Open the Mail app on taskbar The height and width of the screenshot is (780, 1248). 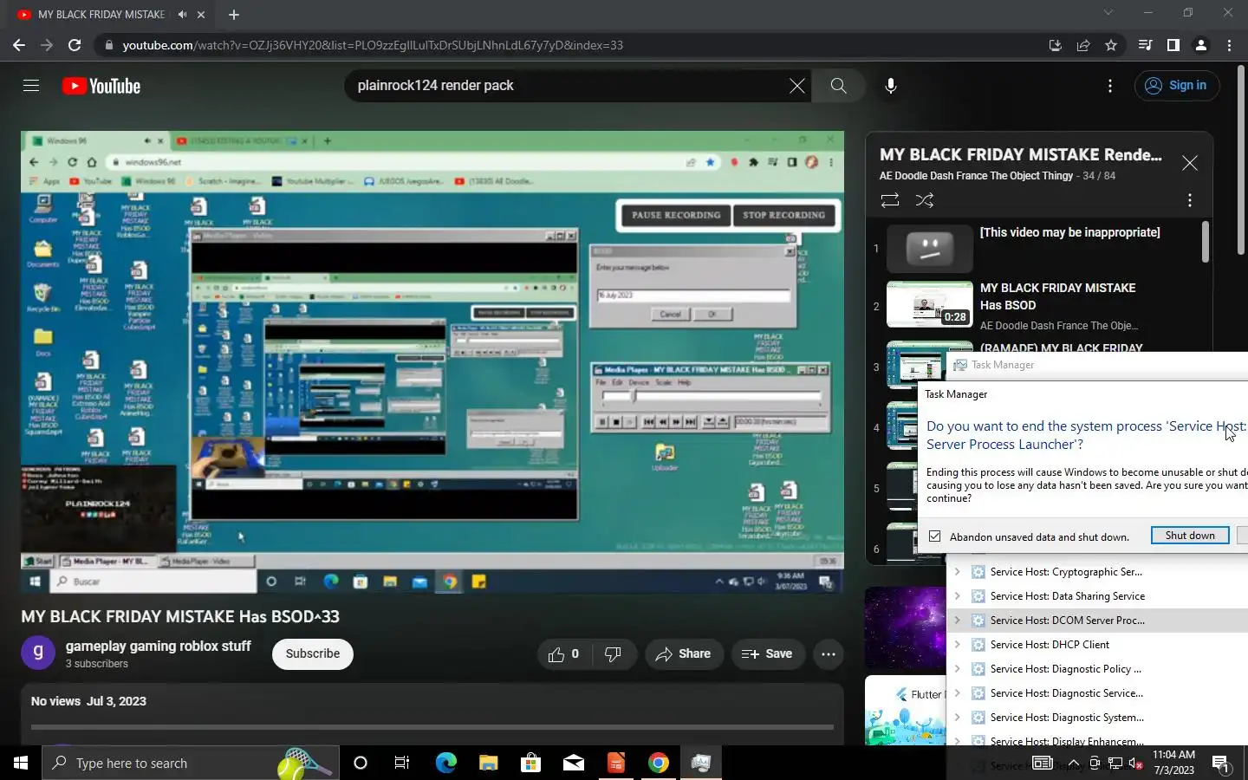point(573,763)
